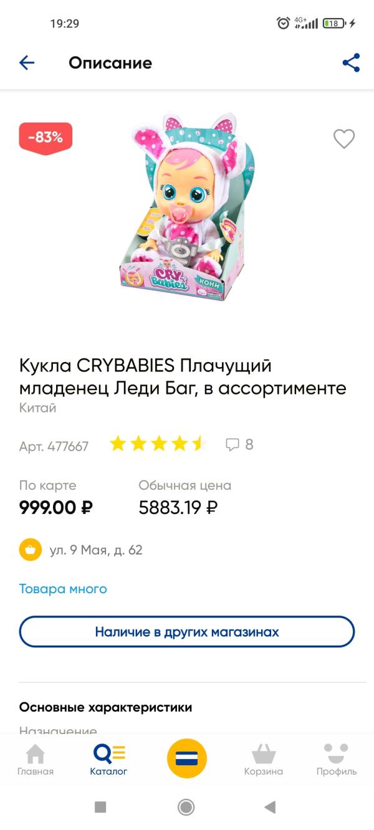Image resolution: width=374 pixels, height=830 pixels.
Task: Tap the Android home circle button
Action: [186, 807]
